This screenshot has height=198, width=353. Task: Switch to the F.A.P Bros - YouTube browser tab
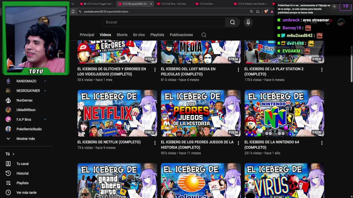point(173,4)
